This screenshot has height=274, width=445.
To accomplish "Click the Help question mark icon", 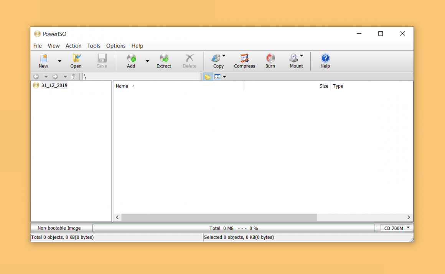I will (x=325, y=58).
